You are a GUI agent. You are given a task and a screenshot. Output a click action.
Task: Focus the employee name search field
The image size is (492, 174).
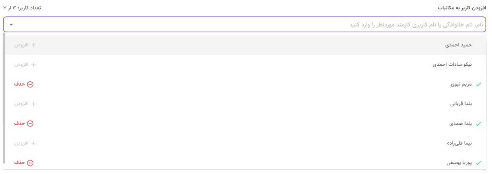click(245, 25)
